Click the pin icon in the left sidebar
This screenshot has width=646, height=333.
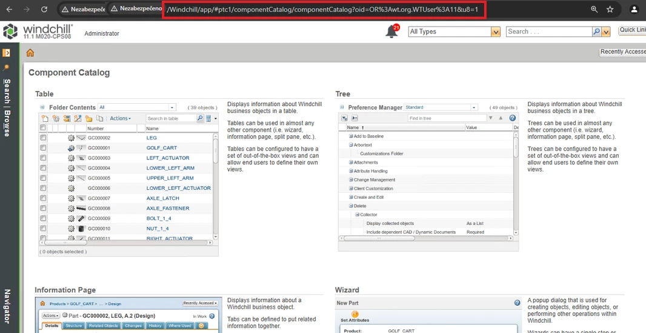tap(6, 67)
